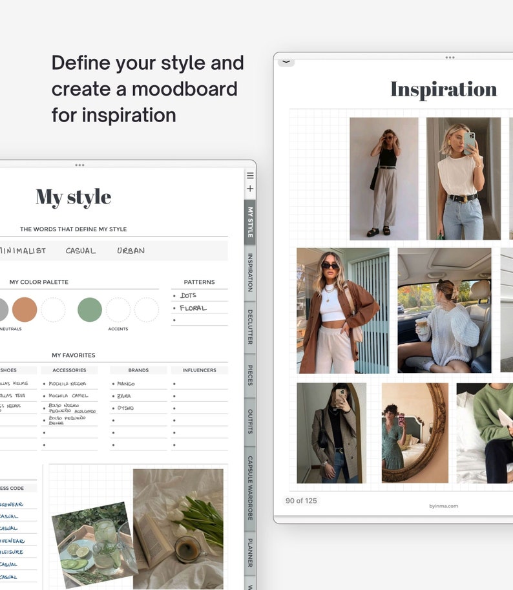Click the 90 of 125 page indicator
This screenshot has height=590, width=513.
click(x=301, y=501)
